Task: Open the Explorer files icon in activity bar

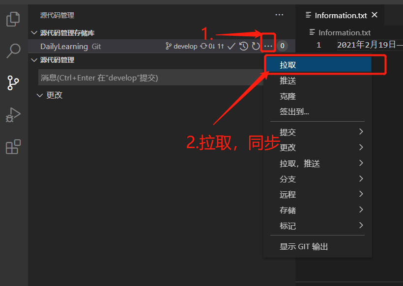Action: [x=13, y=19]
